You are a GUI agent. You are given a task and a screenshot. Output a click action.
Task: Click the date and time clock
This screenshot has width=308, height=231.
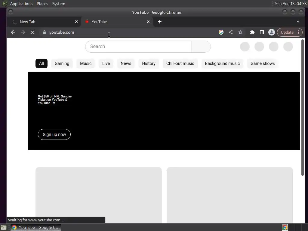tap(291, 4)
